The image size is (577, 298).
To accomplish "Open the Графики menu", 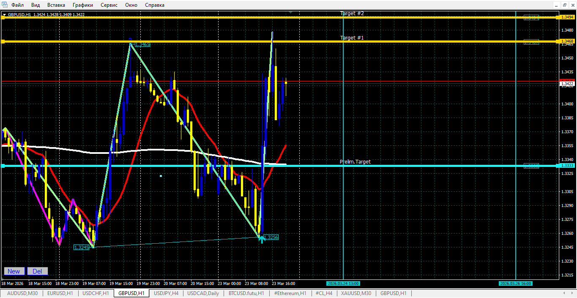I will pyautogui.click(x=83, y=5).
